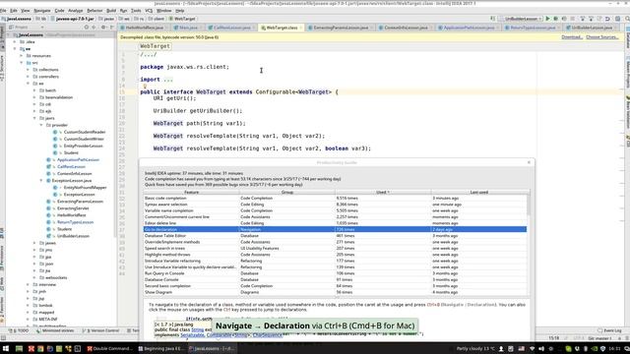Select the Basic code completion row

[335, 199]
